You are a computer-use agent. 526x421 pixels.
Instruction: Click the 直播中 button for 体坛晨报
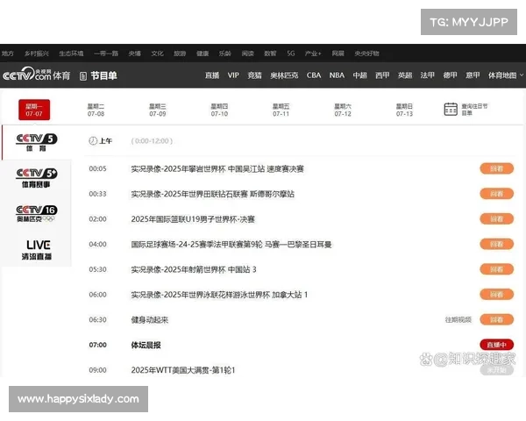[496, 345]
